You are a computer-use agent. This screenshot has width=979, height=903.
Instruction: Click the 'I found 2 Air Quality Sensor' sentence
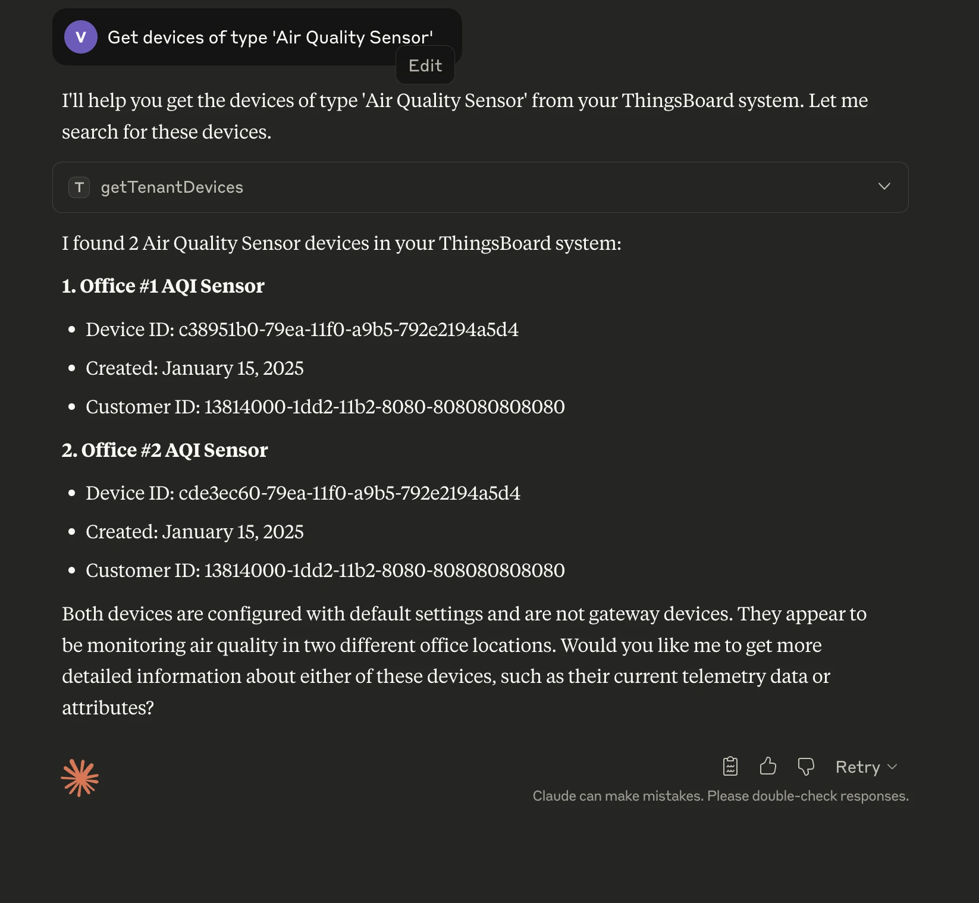coord(341,243)
